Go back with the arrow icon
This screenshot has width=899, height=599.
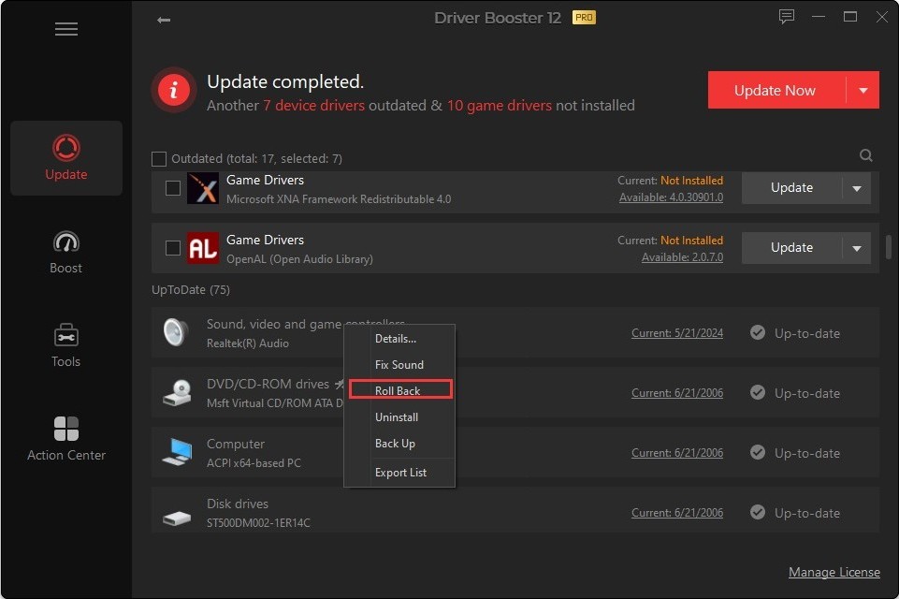click(164, 20)
